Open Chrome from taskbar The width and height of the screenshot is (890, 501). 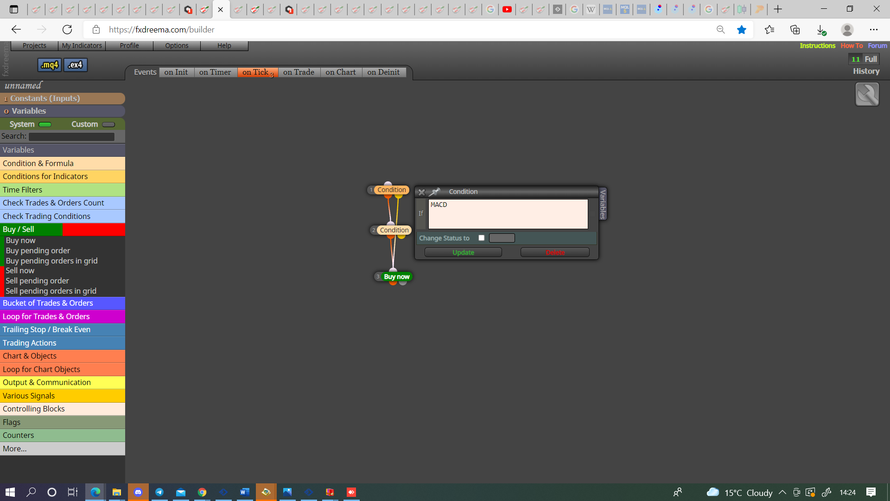click(x=202, y=492)
